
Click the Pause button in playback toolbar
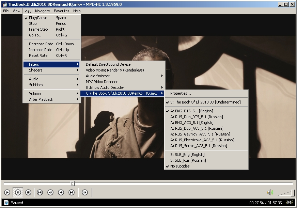pos(18,193)
